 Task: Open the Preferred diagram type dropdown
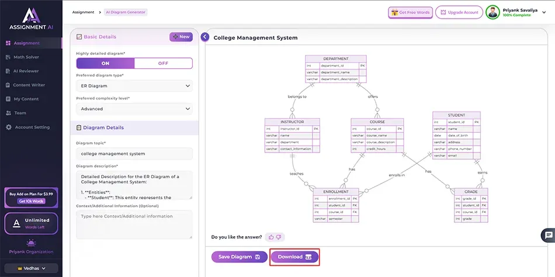pos(134,86)
